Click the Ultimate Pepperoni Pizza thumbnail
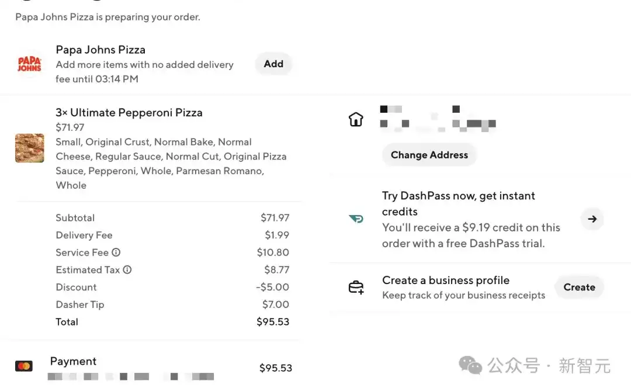Viewport: 631px width, 391px height. [29, 148]
